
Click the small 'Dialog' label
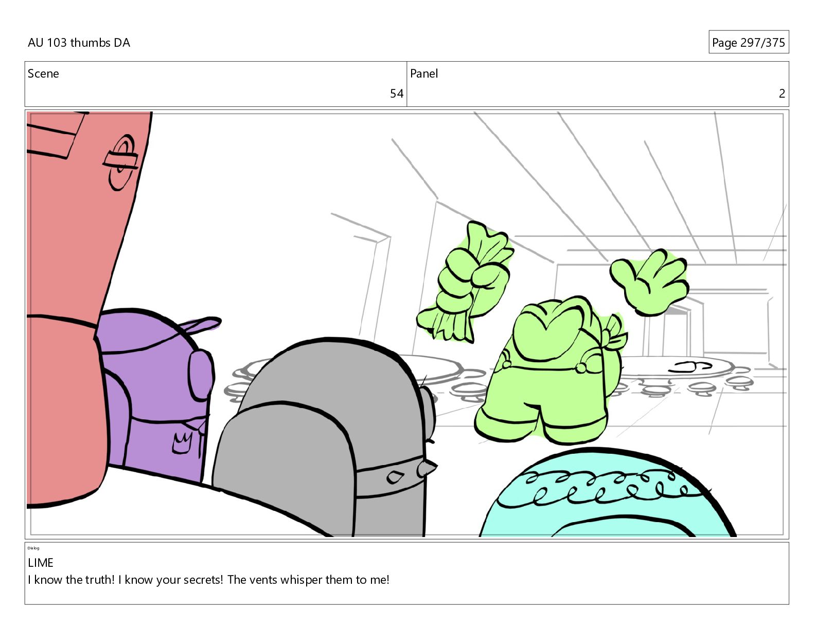click(33, 548)
